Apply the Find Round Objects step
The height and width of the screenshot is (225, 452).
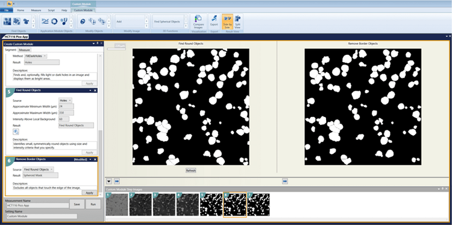click(x=89, y=152)
